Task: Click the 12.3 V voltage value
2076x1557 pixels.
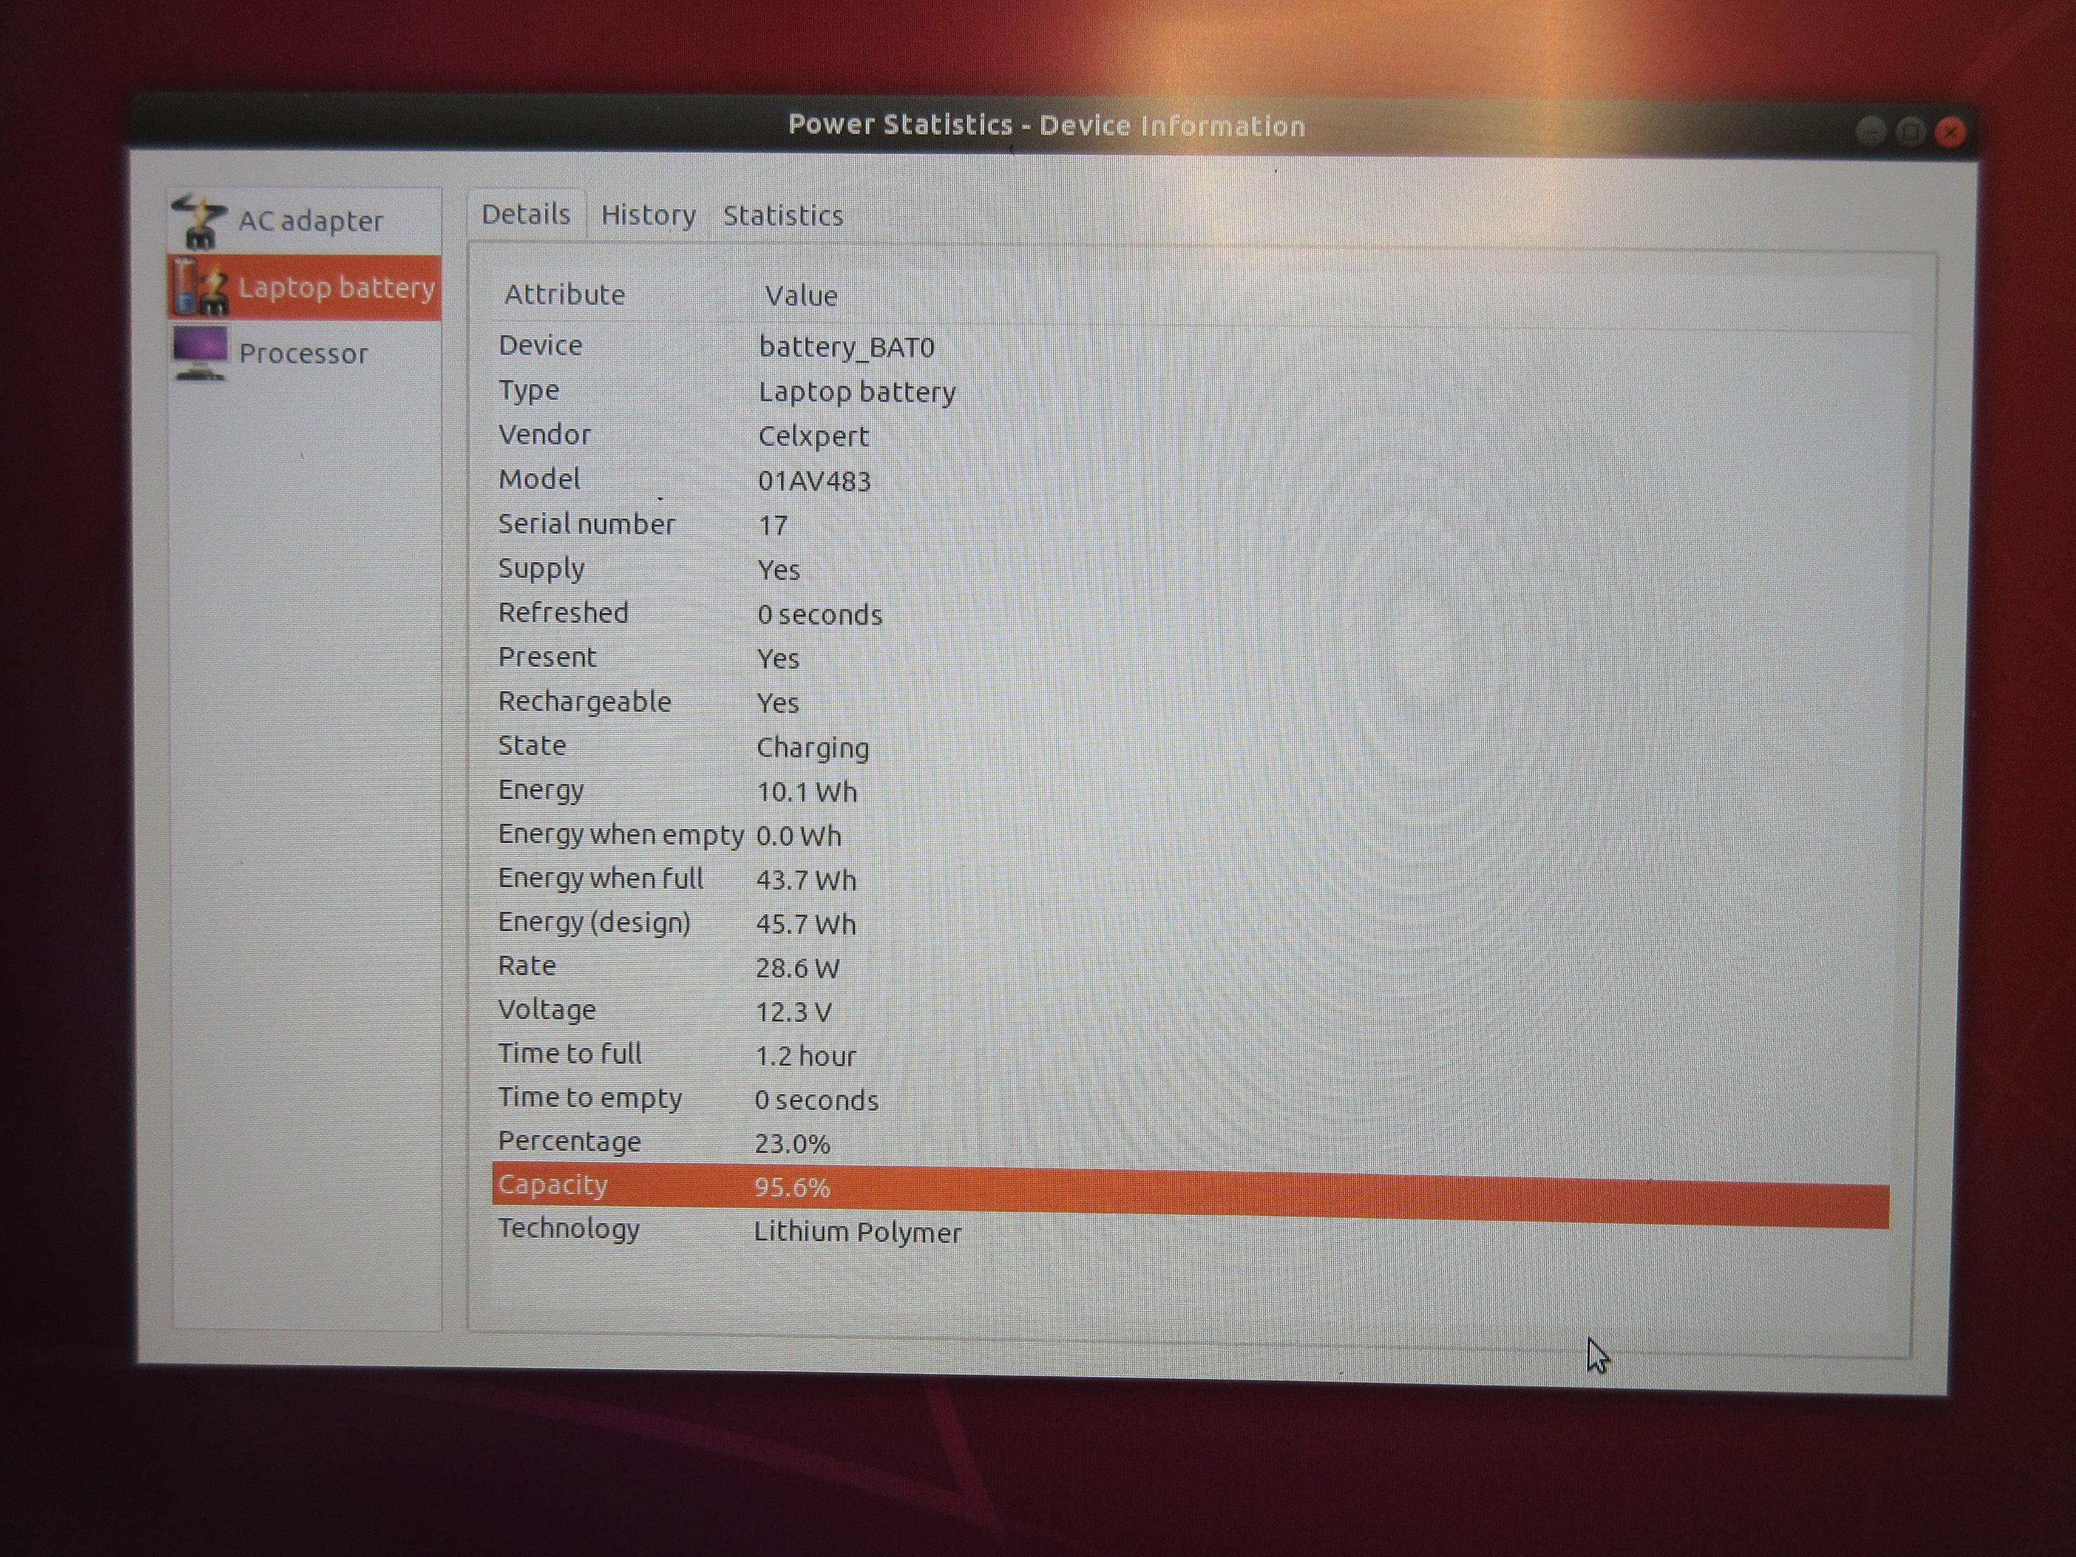Action: [x=794, y=1013]
